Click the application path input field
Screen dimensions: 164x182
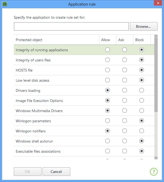coord(71,27)
